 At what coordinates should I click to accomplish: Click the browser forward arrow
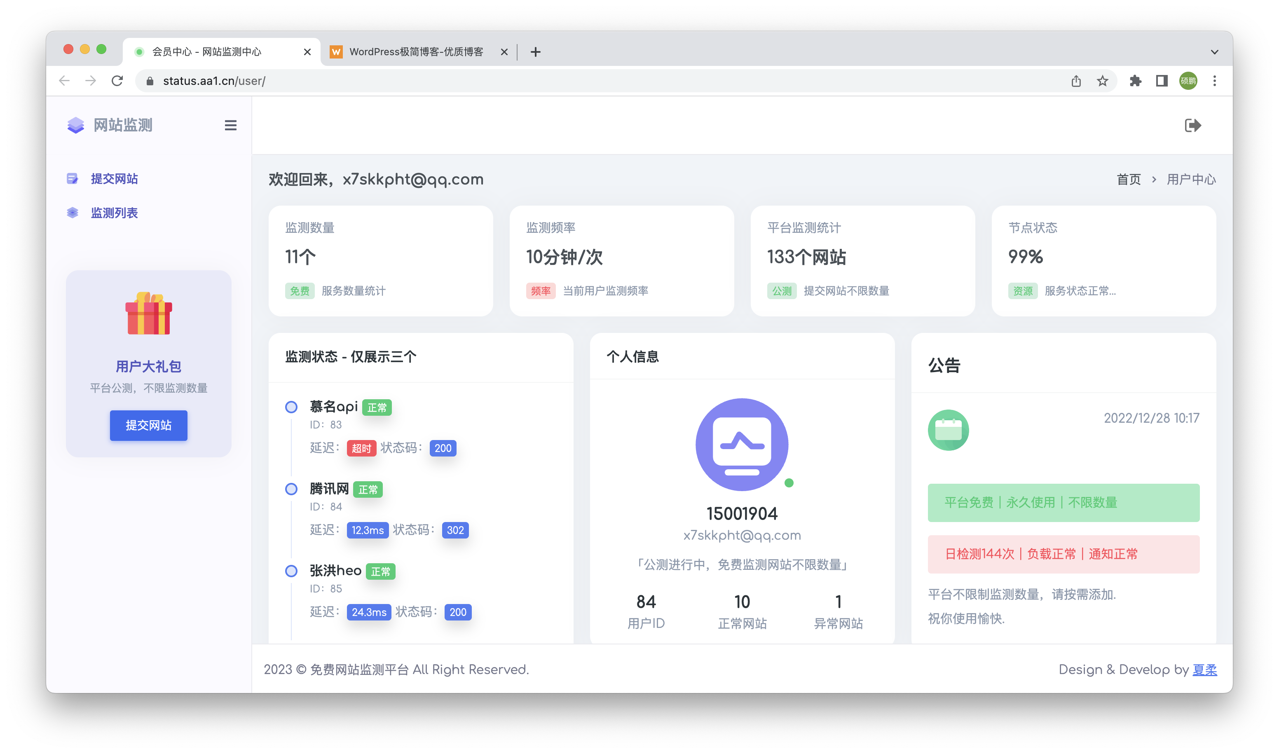pos(91,81)
